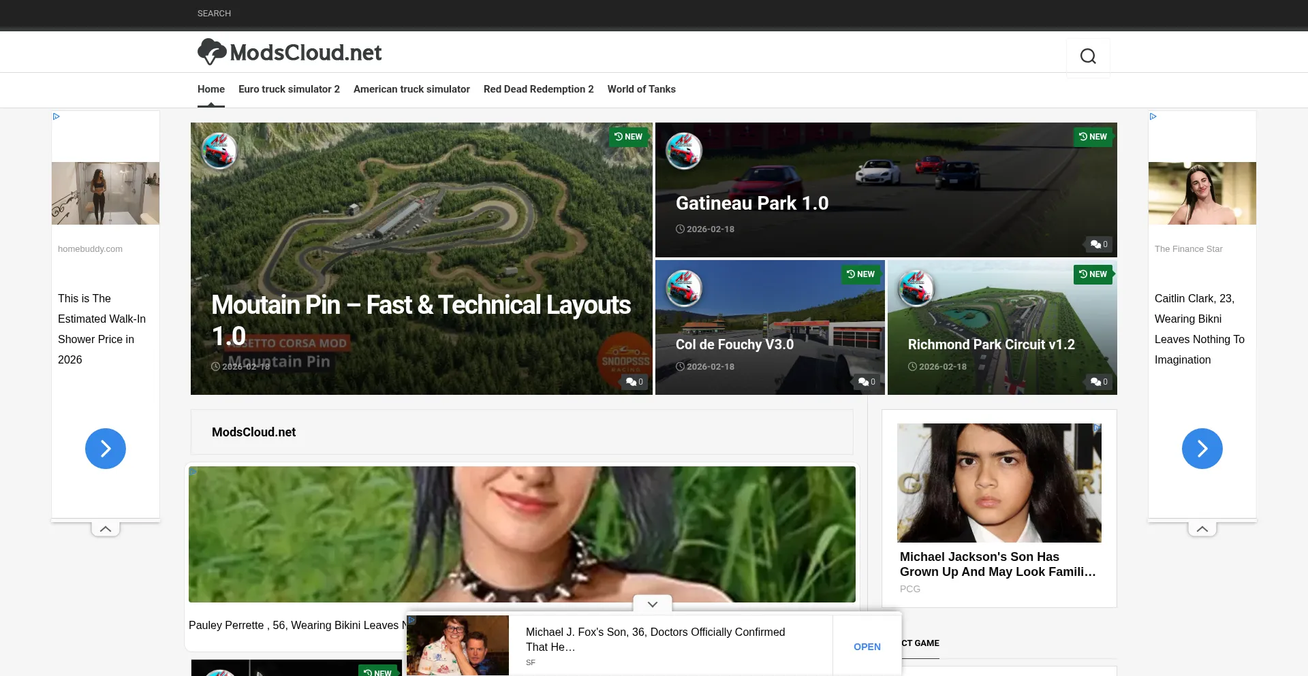
Task: Click Caitlin Clark ad headline text
Action: coord(1200,329)
